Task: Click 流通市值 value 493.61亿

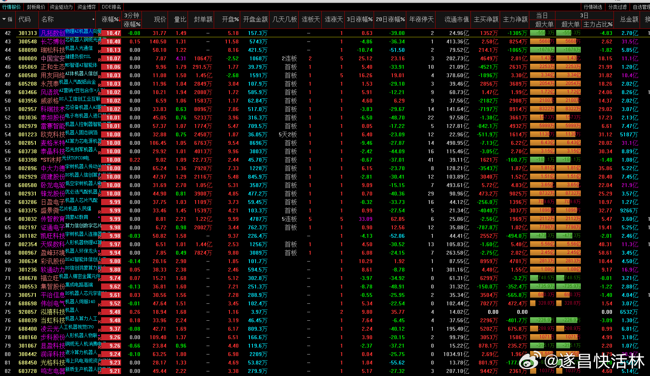Action: coord(457,185)
